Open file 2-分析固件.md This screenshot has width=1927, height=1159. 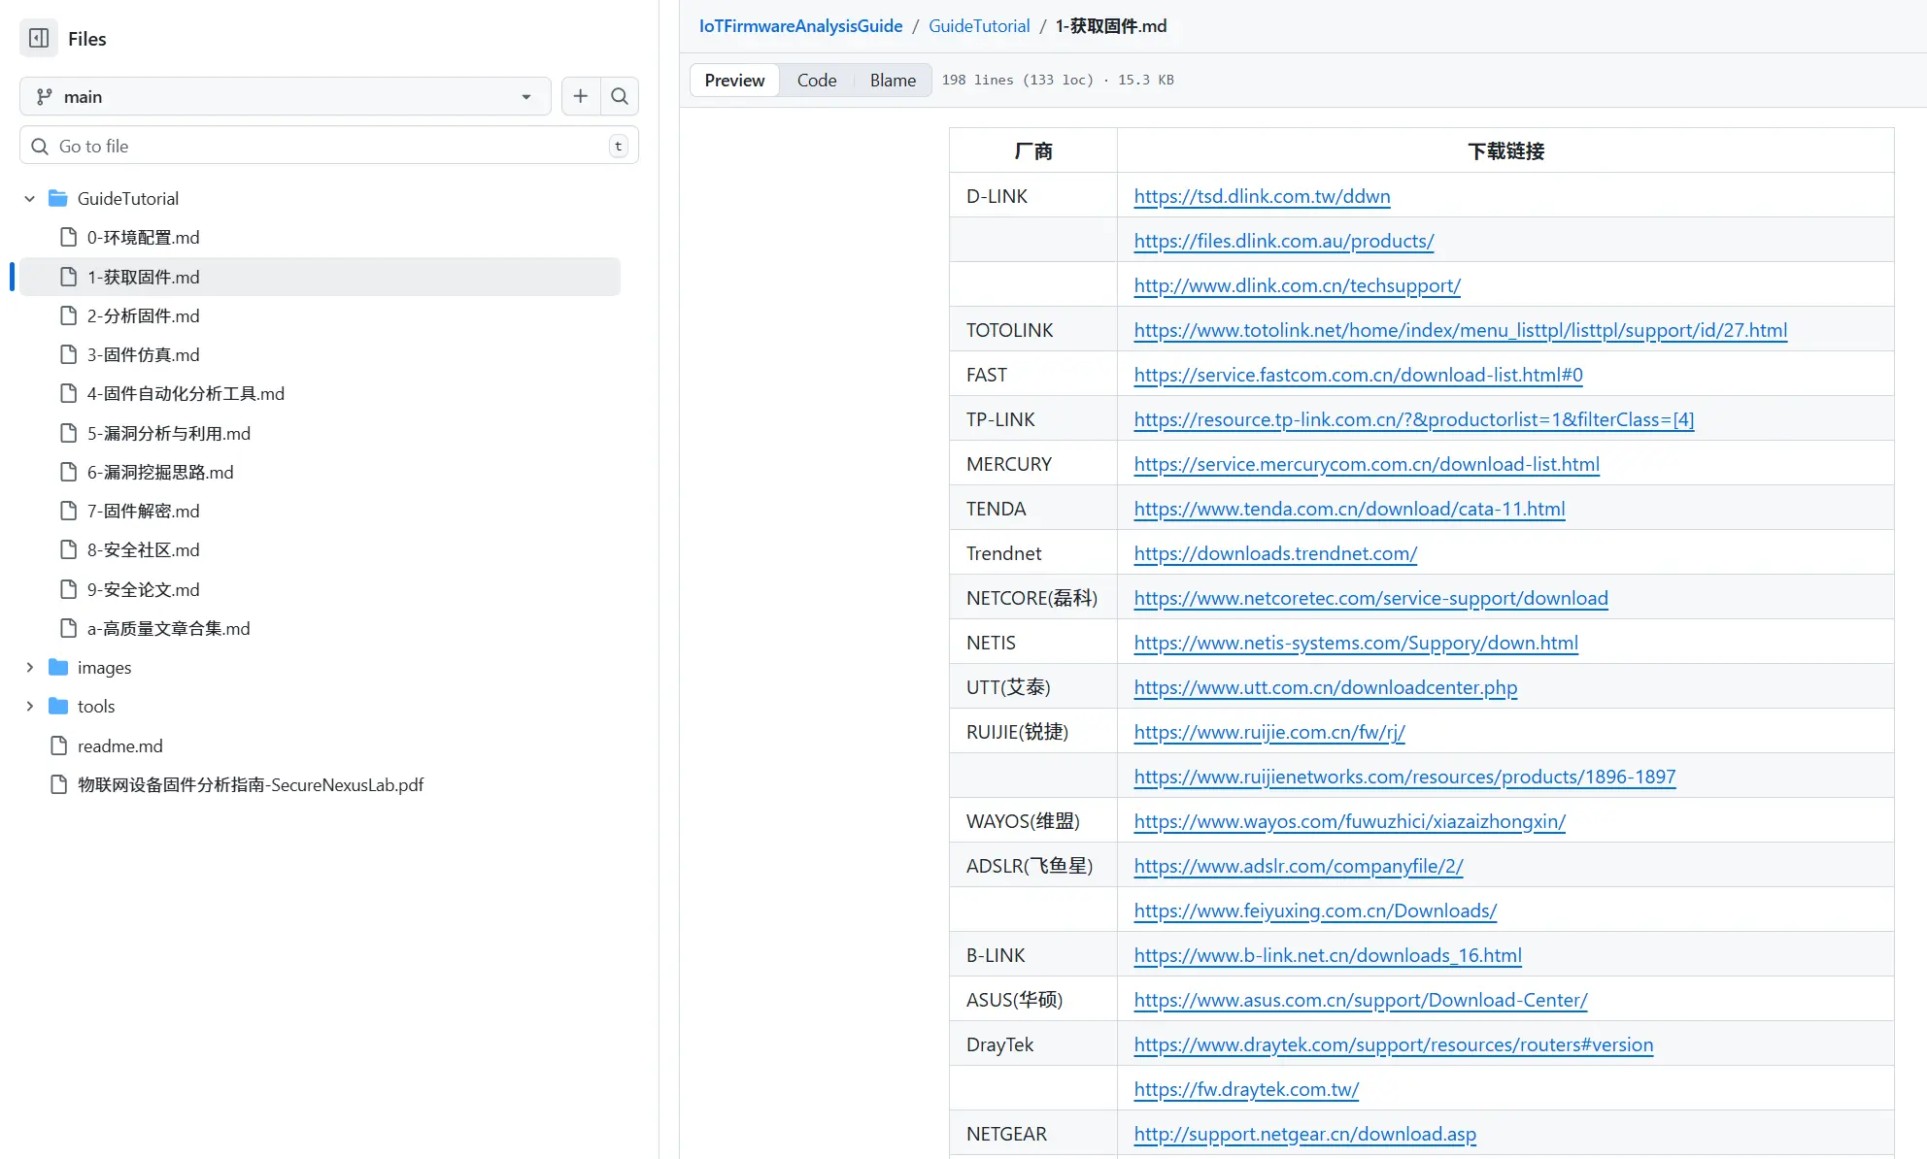point(143,316)
